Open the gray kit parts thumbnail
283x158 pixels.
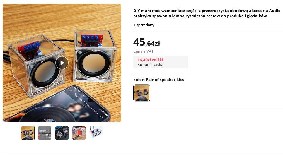pos(45,133)
